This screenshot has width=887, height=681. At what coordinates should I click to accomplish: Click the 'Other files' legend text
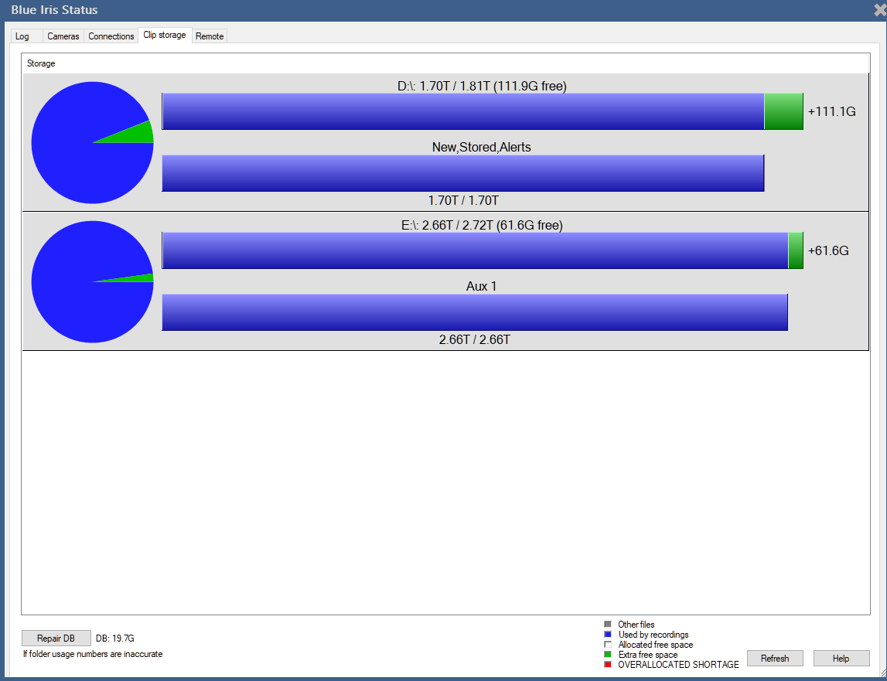click(x=636, y=625)
